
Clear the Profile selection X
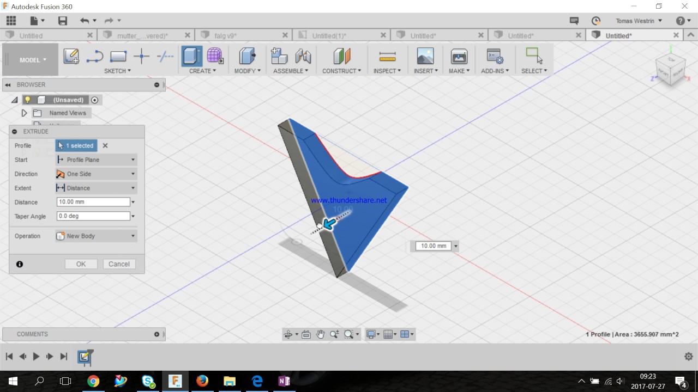(105, 146)
